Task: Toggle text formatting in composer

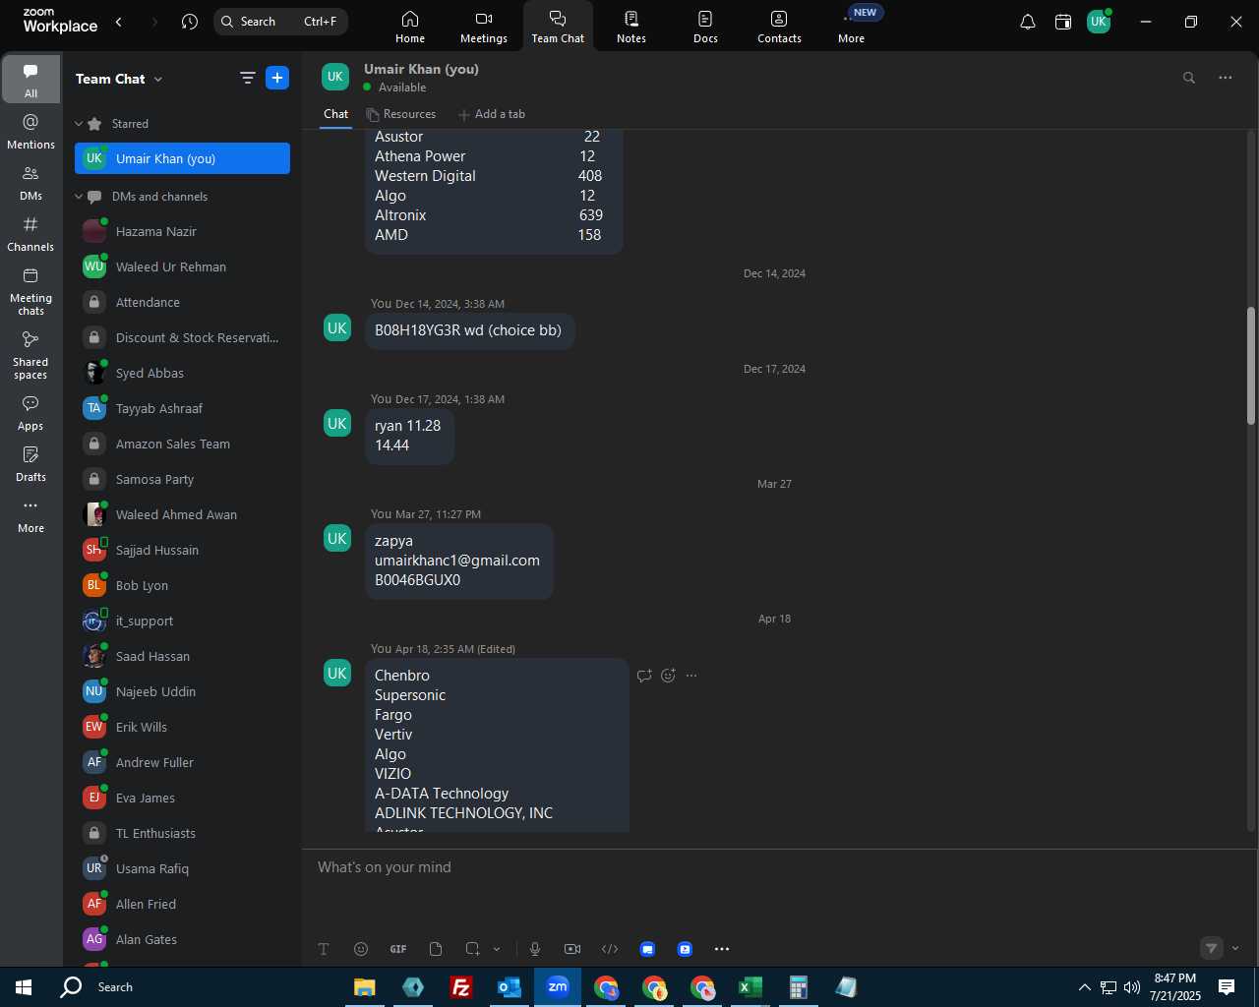Action: pyautogui.click(x=324, y=949)
